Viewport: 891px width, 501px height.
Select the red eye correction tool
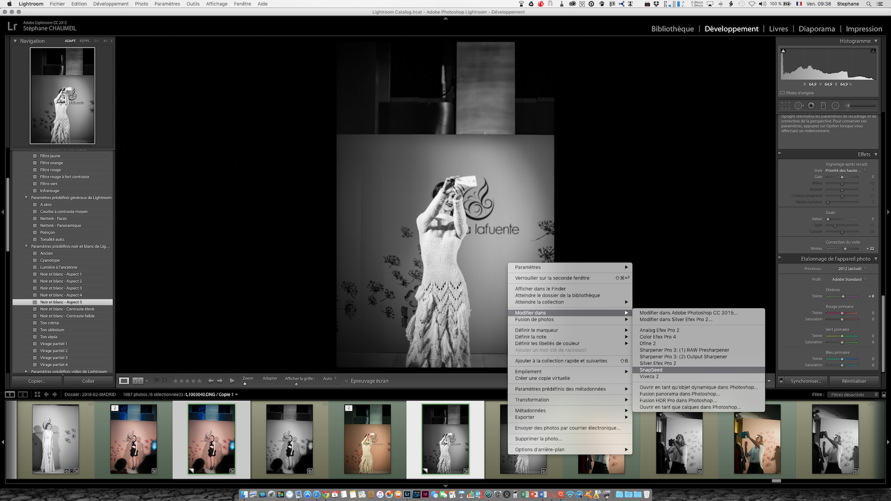coord(811,105)
